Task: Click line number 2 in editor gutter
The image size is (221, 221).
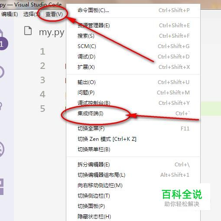Action: [x=42, y=66]
